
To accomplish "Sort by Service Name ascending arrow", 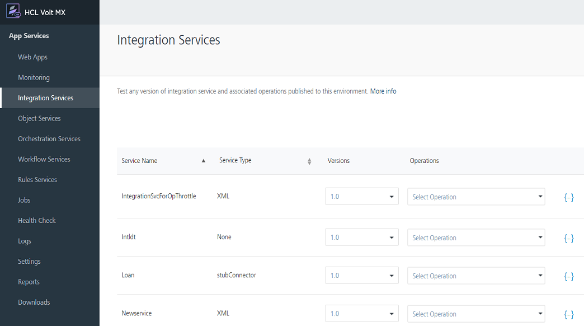I will (204, 161).
